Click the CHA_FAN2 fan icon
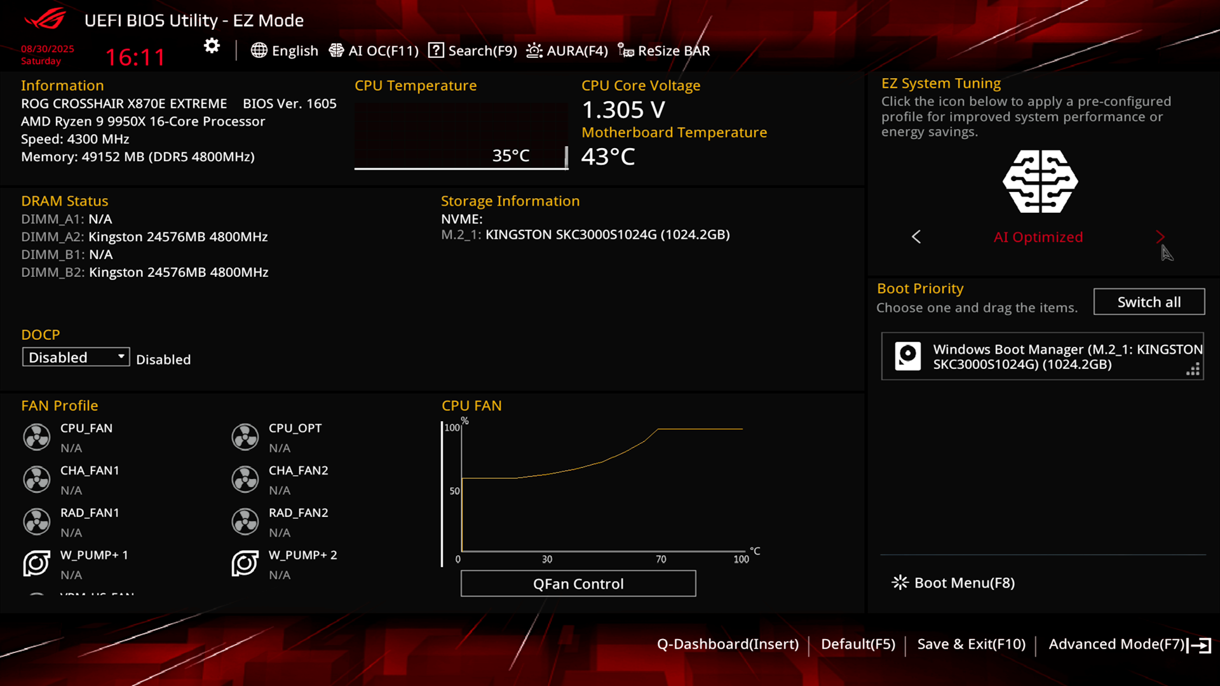Viewport: 1220px width, 686px height. (x=245, y=480)
